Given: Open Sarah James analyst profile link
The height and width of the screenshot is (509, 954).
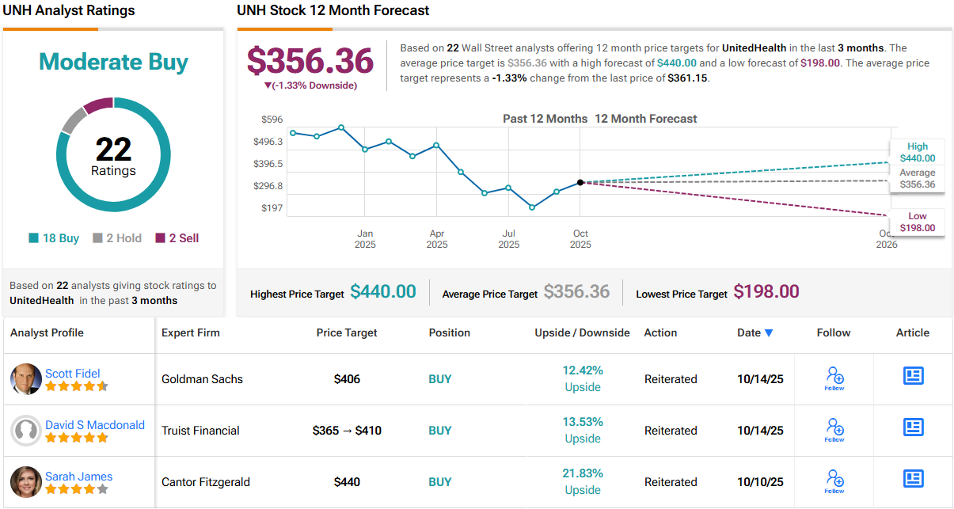Looking at the screenshot, I should click(78, 477).
